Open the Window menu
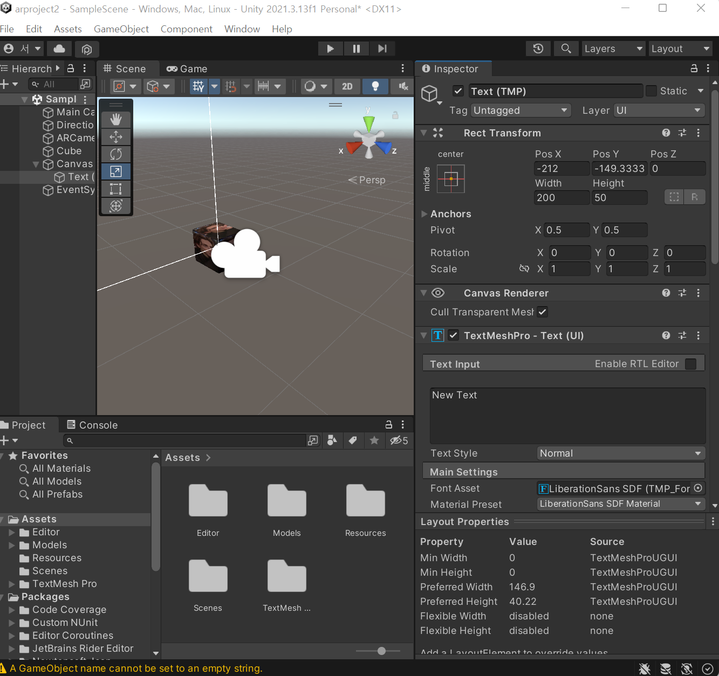This screenshot has height=676, width=719. [242, 29]
